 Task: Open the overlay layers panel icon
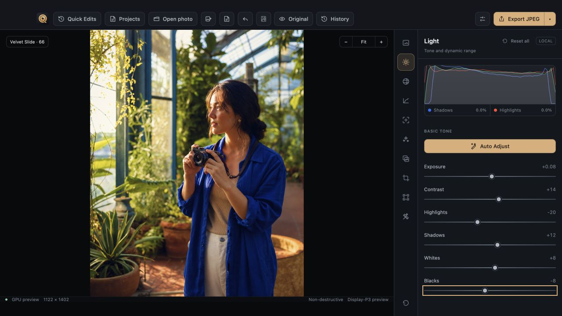tap(406, 158)
